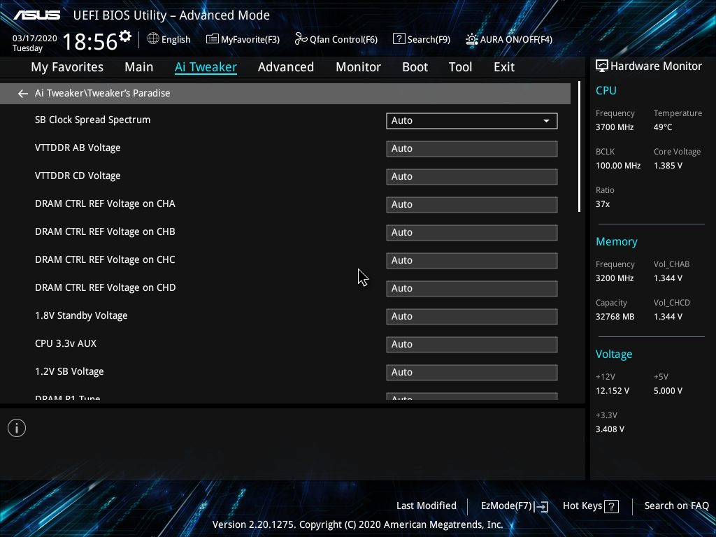This screenshot has height=537, width=716.
Task: Switch to the Main tab
Action: point(139,67)
